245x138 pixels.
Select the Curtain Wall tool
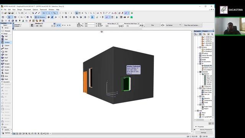tap(6, 67)
